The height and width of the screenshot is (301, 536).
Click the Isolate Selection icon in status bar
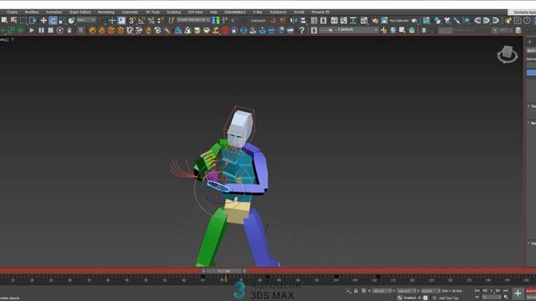coord(348,291)
